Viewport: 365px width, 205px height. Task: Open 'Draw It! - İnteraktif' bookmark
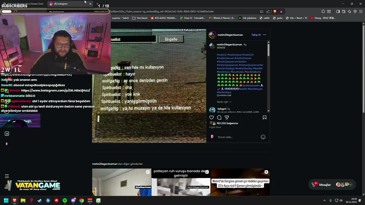point(192,18)
